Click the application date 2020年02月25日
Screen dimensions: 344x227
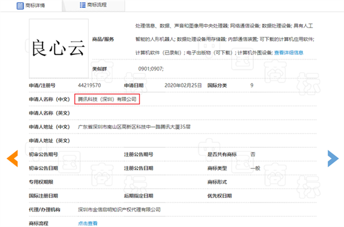pyautogui.click(x=183, y=85)
